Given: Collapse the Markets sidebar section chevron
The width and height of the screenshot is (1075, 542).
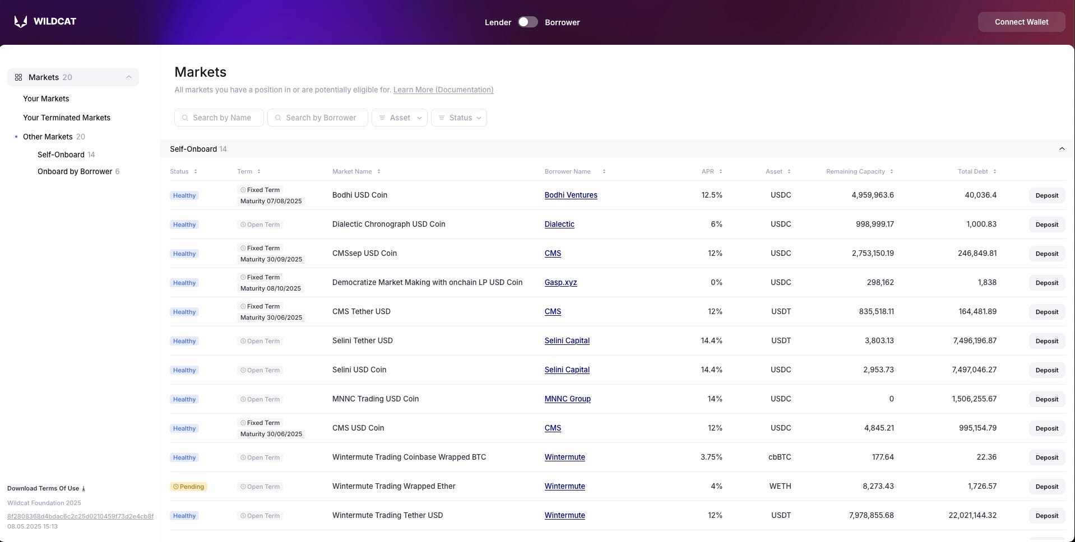Looking at the screenshot, I should click(x=129, y=77).
